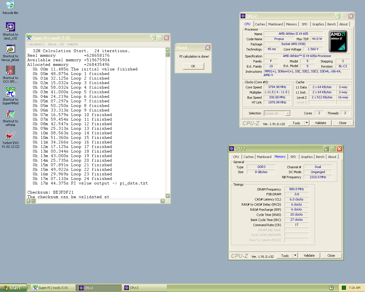Click the 'Checksum: BE3FDF21' line in Super PI
Image resolution: width=365 pixels, height=292 pixels.
pyautogui.click(x=50, y=192)
